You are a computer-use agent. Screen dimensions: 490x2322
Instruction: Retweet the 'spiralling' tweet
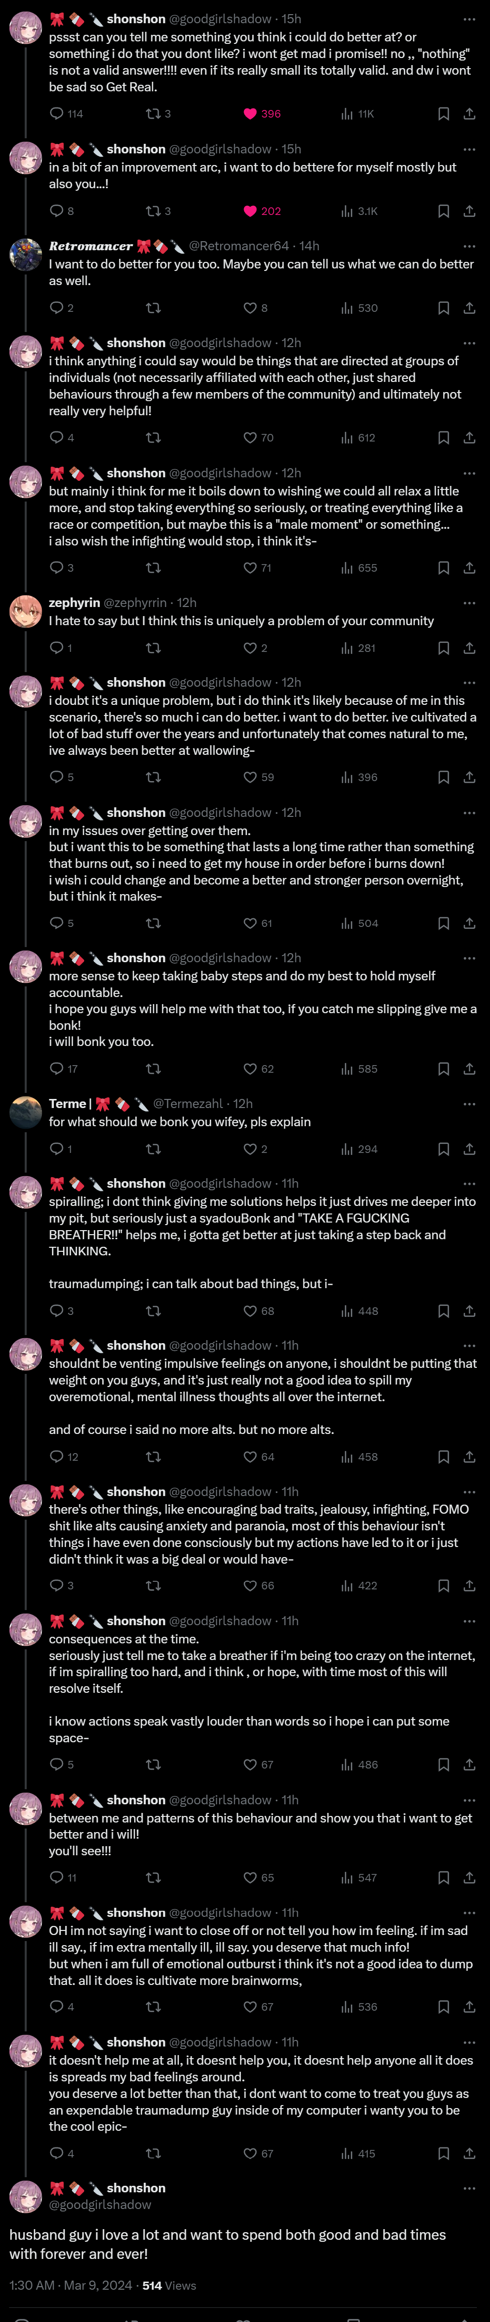(153, 1311)
